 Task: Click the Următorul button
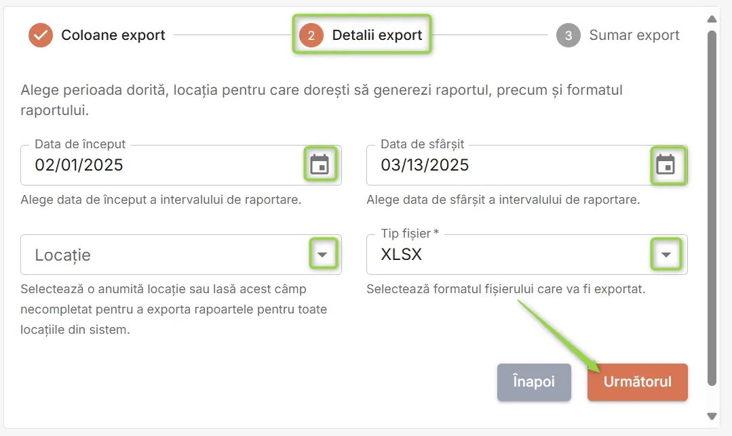pos(637,382)
